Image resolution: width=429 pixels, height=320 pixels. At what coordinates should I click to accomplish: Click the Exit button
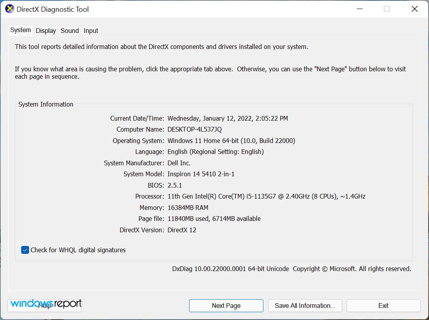(383, 306)
